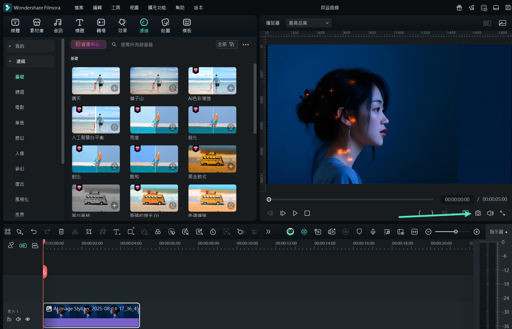Open the Effects (效果) tab
This screenshot has height=329, width=512.
click(x=123, y=26)
